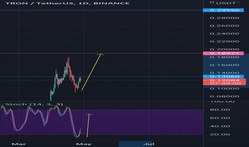Click the 20.00 stochastic scale value

click(220, 134)
